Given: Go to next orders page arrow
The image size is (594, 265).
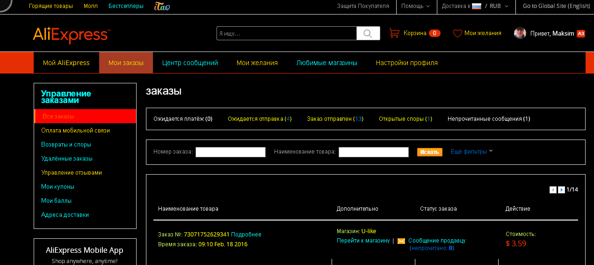Looking at the screenshot, I should pyautogui.click(x=561, y=190).
